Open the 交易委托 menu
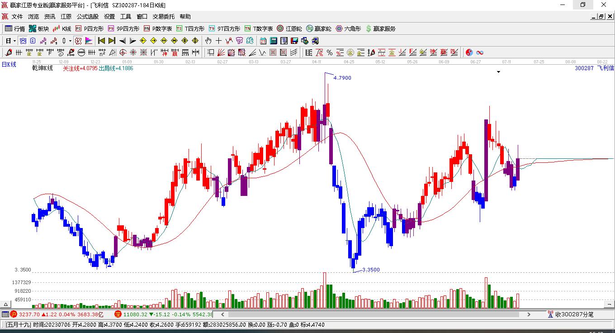The width and height of the screenshot is (615, 333). [163, 16]
